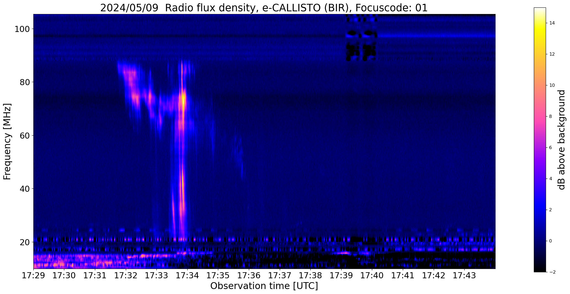Viewport: 570px width, 294px height.
Task: Click the 17:33 time tick label
Action: (157, 275)
